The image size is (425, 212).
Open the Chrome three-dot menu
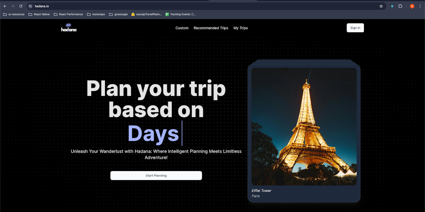pos(420,6)
